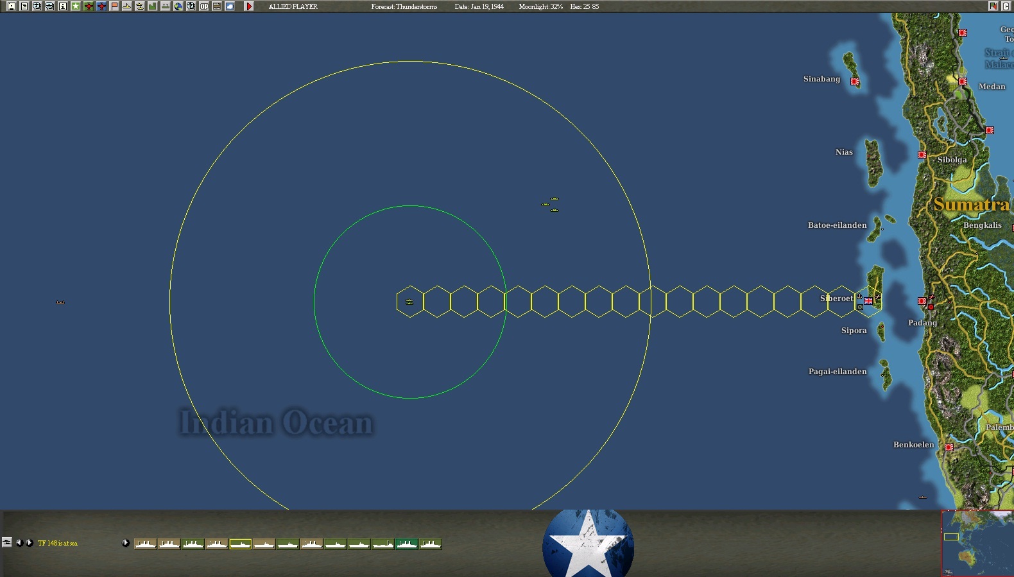Click the white star on green icon
1014x577 pixels.
[76, 6]
